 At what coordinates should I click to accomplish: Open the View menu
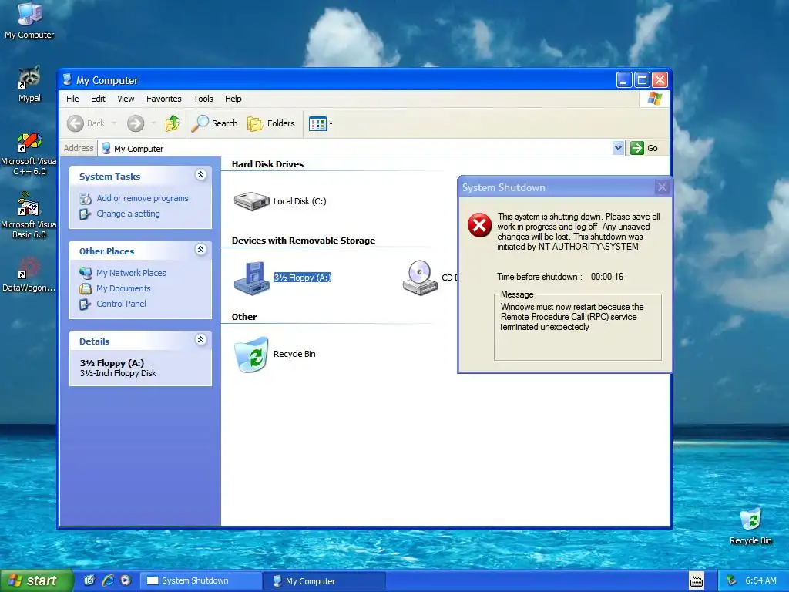tap(126, 99)
